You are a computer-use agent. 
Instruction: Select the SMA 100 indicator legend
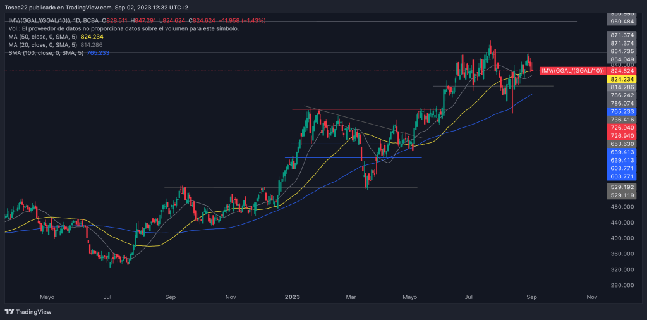click(58, 52)
